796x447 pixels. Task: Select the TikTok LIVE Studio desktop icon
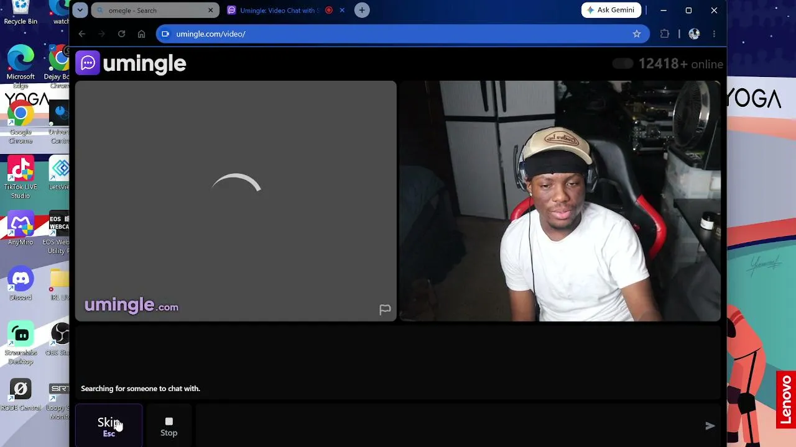tap(21, 178)
